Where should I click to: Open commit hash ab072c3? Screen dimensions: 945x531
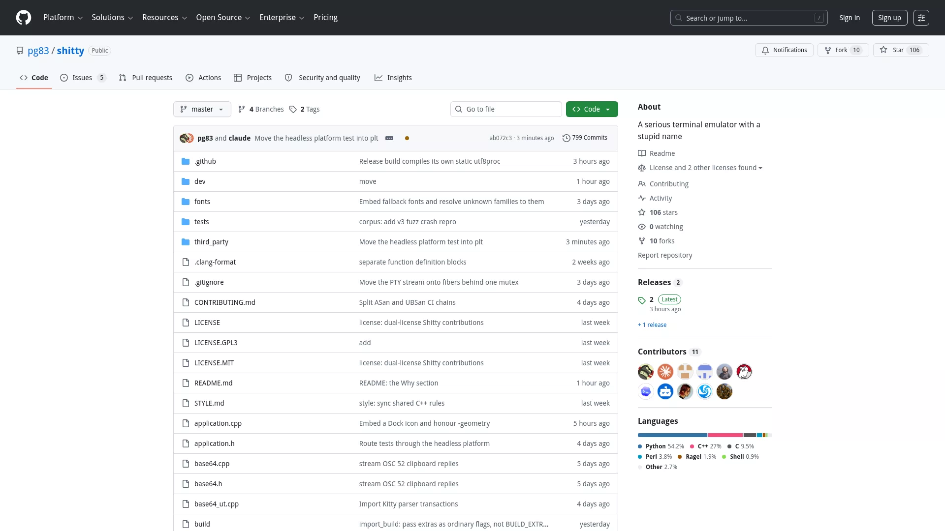pos(501,138)
